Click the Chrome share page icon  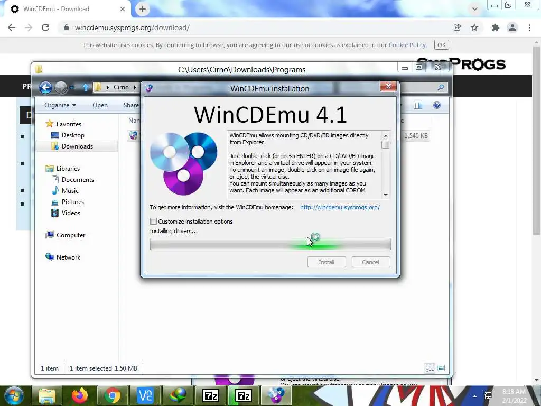[x=457, y=27]
